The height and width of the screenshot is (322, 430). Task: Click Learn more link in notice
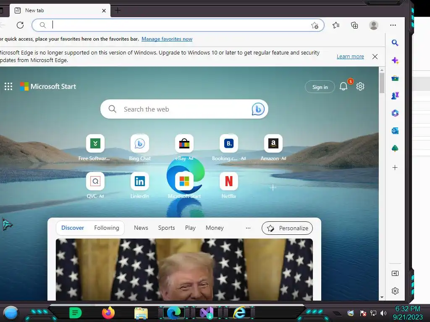click(350, 57)
